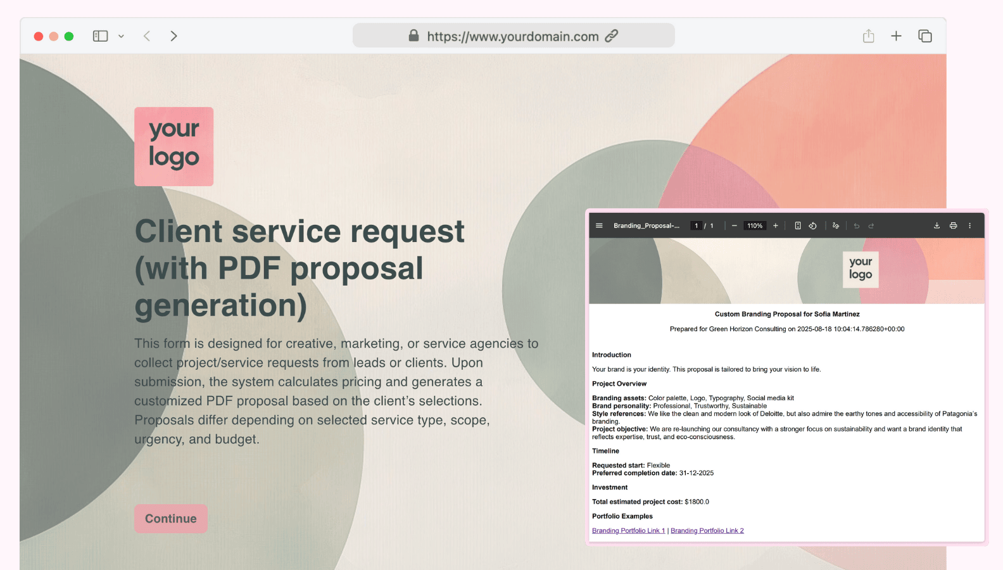The width and height of the screenshot is (1003, 570).
Task: Click the 'Branding assets:' line in PDF
Action: 693,398
